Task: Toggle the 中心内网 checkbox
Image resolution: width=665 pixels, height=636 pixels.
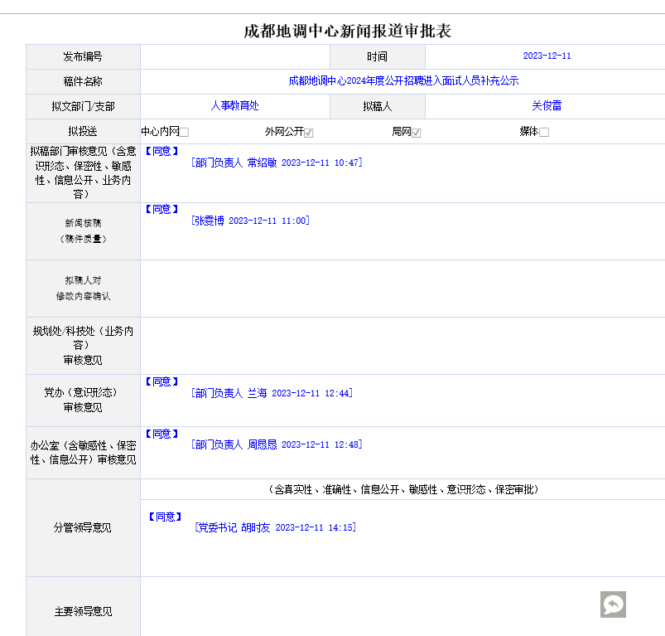Action: [x=185, y=133]
